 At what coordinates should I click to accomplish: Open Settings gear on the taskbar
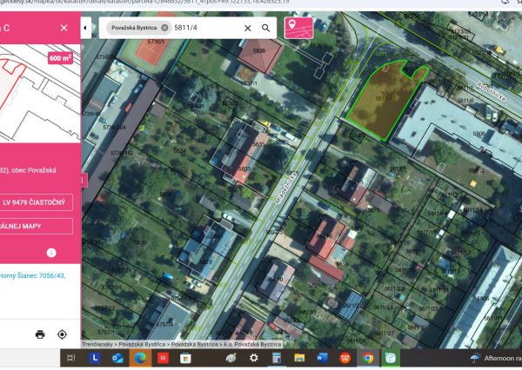coord(254,358)
